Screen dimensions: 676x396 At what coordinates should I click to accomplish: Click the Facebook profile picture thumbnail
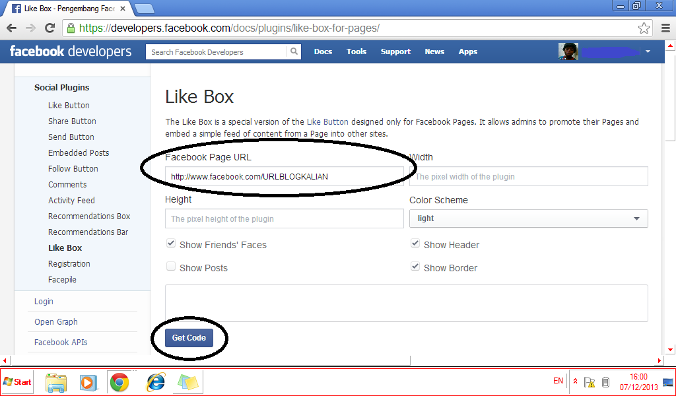tap(568, 51)
